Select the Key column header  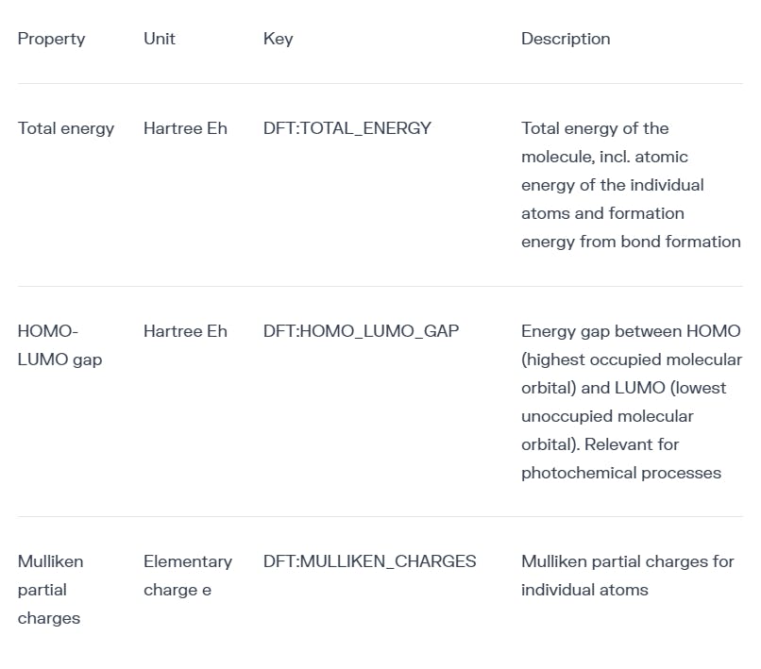278,39
